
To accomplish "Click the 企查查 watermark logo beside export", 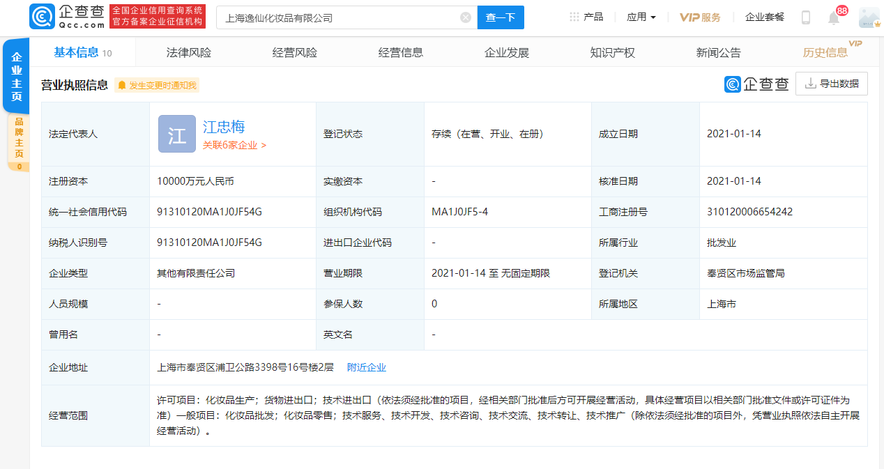I will (x=756, y=84).
